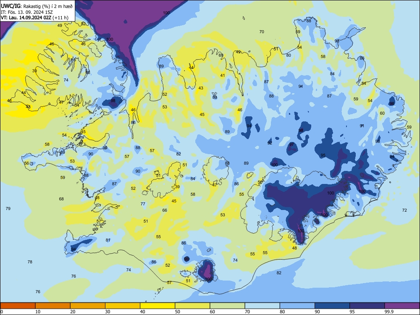
Task: Click the 60–70 light green legend swatch
Action: click(227, 306)
